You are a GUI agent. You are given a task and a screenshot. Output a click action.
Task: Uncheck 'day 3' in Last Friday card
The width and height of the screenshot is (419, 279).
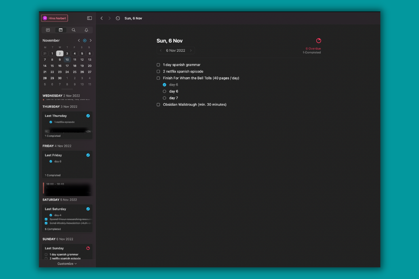pyautogui.click(x=51, y=161)
